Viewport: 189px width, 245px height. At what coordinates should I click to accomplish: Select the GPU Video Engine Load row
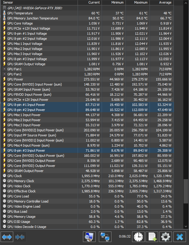pos(87,206)
